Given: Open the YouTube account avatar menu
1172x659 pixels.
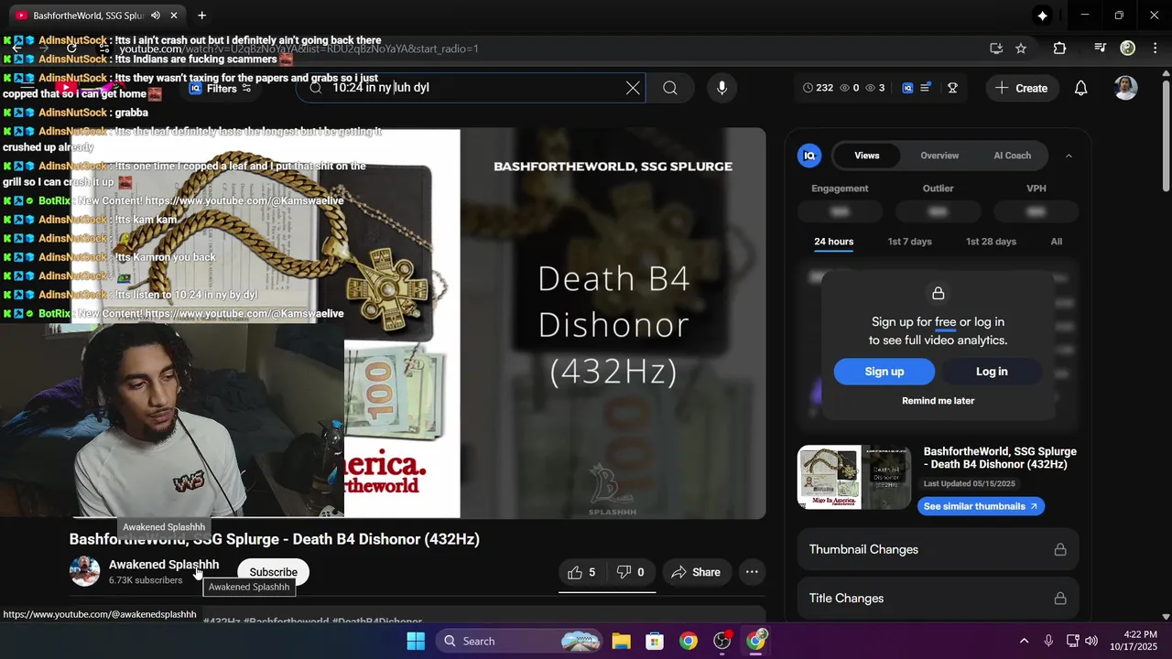Looking at the screenshot, I should (1125, 88).
